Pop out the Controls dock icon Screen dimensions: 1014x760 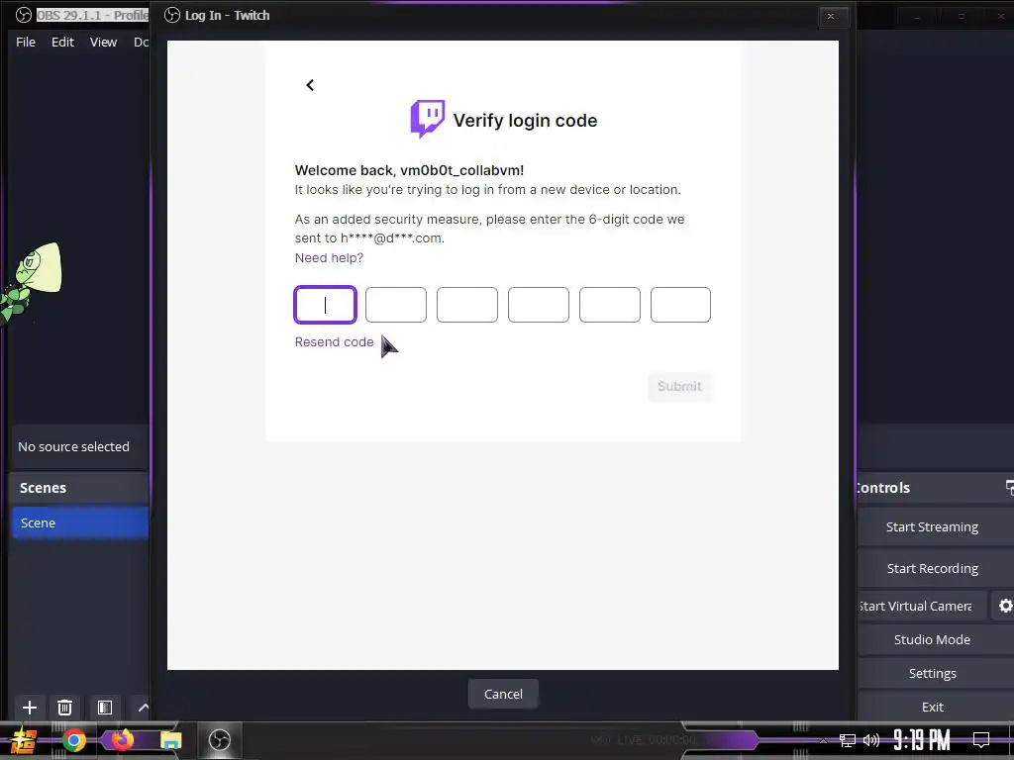coord(1009,488)
